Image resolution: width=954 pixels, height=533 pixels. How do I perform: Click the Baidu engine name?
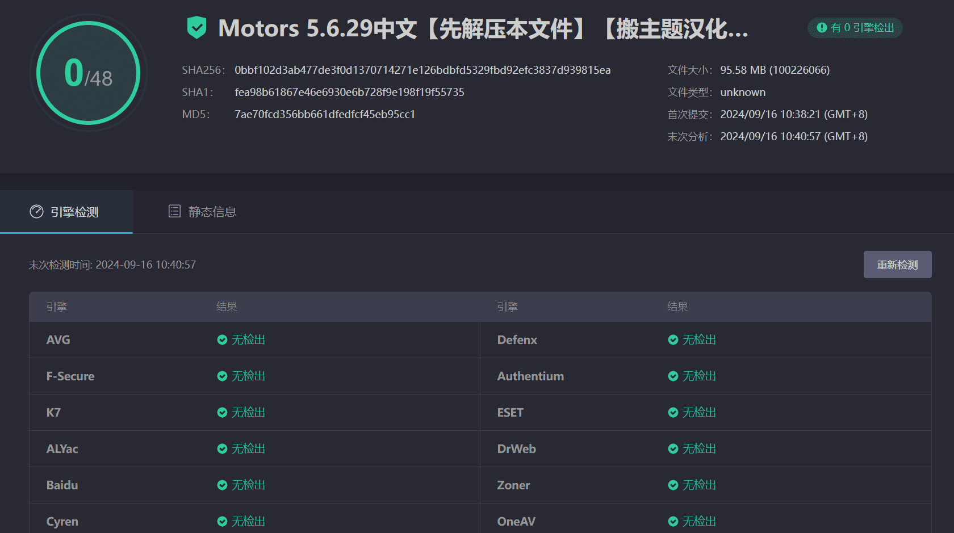pos(62,485)
